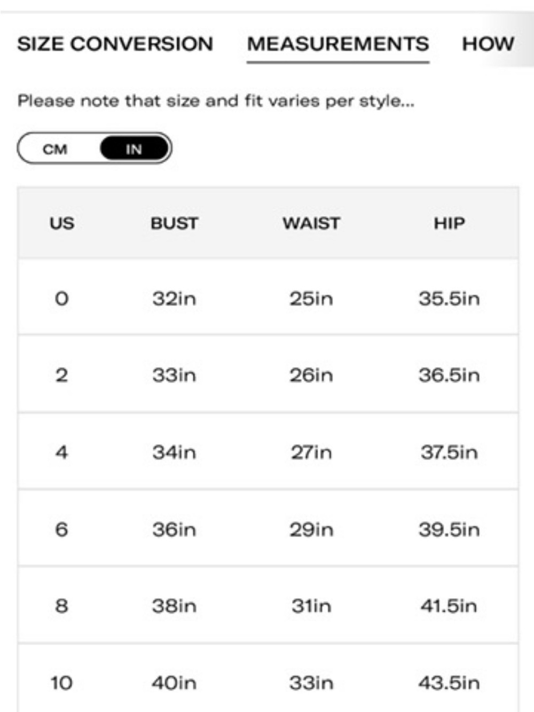Screen dimensions: 534x712
Task: Click the 35.5in hip measurement cell
Action: click(x=449, y=298)
